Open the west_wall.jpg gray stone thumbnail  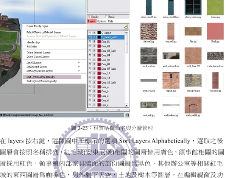(x=149, y=105)
